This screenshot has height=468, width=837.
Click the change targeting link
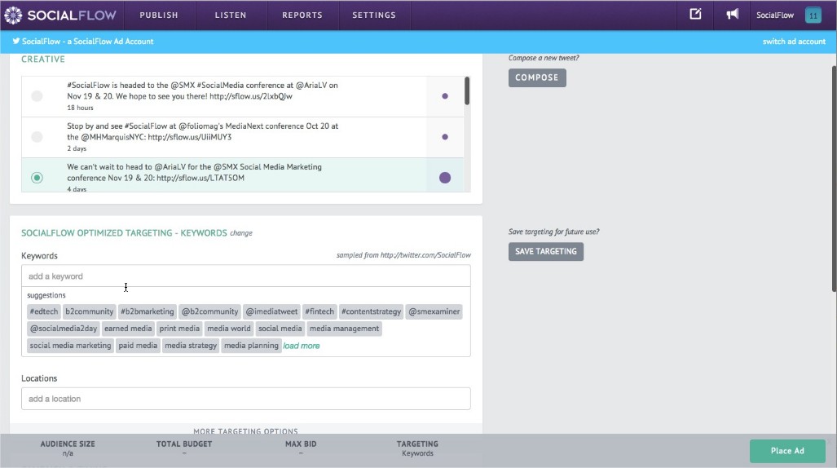pos(241,233)
